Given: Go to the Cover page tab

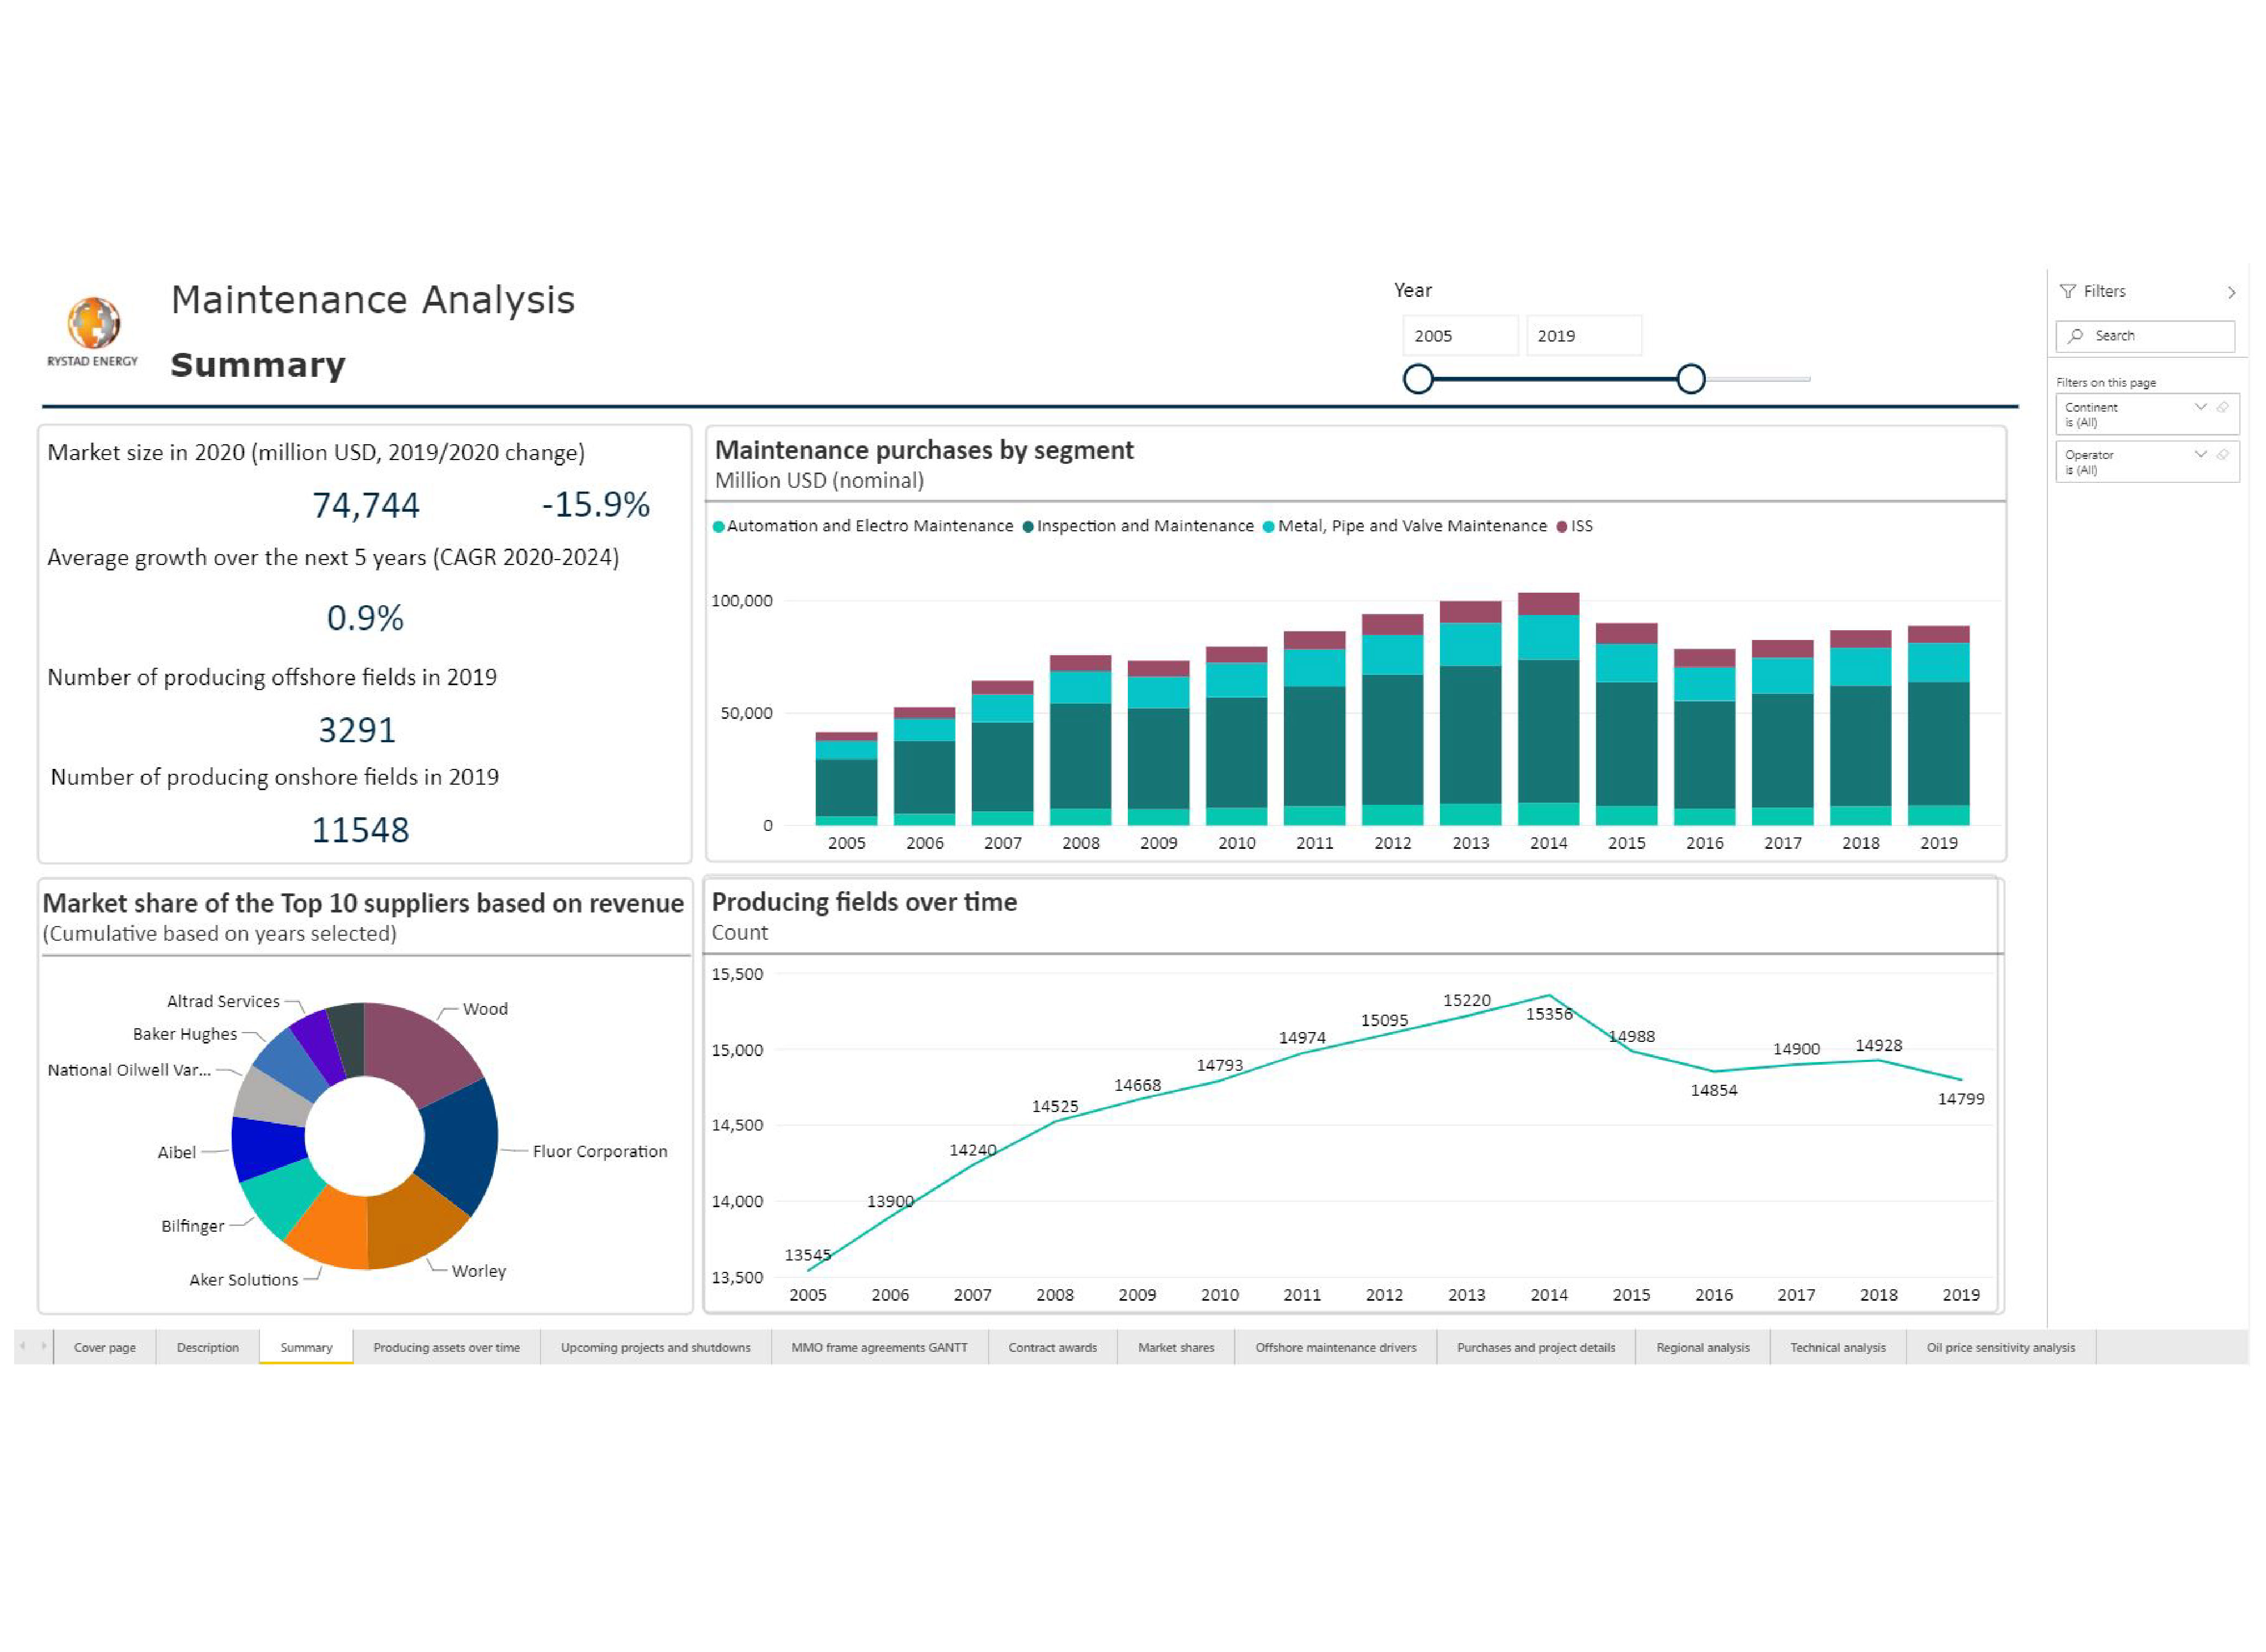Looking at the screenshot, I should (105, 1347).
